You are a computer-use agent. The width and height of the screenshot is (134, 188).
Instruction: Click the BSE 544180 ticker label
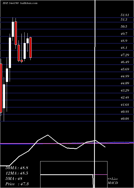10,3
